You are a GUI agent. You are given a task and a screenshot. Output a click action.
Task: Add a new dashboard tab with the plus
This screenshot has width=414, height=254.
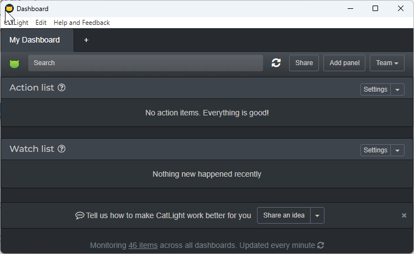click(86, 40)
